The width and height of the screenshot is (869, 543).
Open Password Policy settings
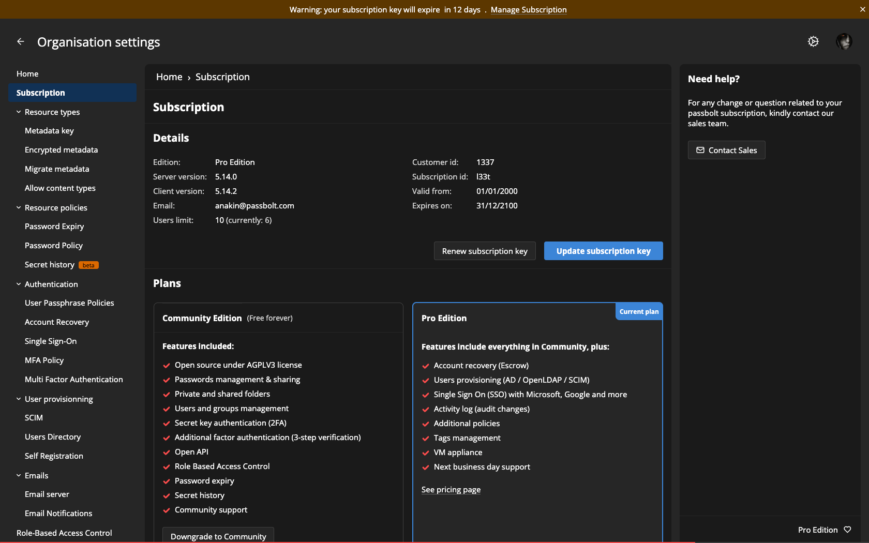point(54,246)
